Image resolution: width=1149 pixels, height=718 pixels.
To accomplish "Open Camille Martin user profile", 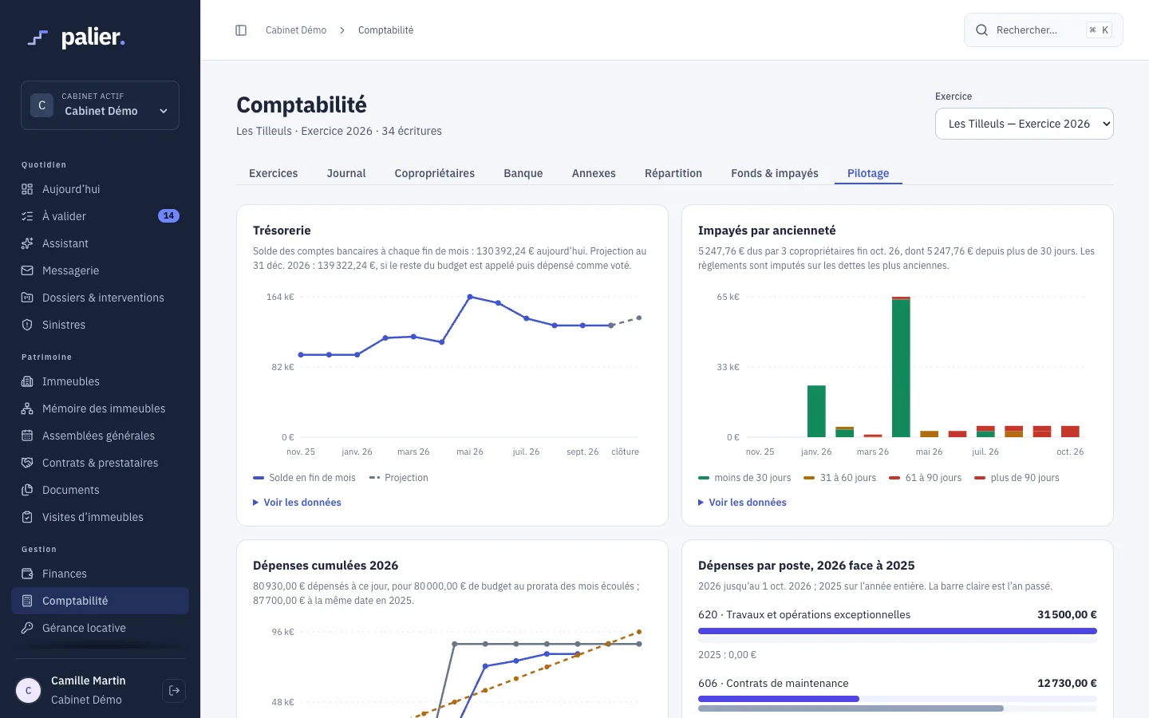I will coord(88,690).
